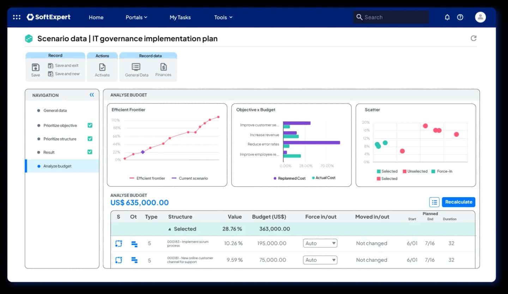Click the Save disk icon

36,67
